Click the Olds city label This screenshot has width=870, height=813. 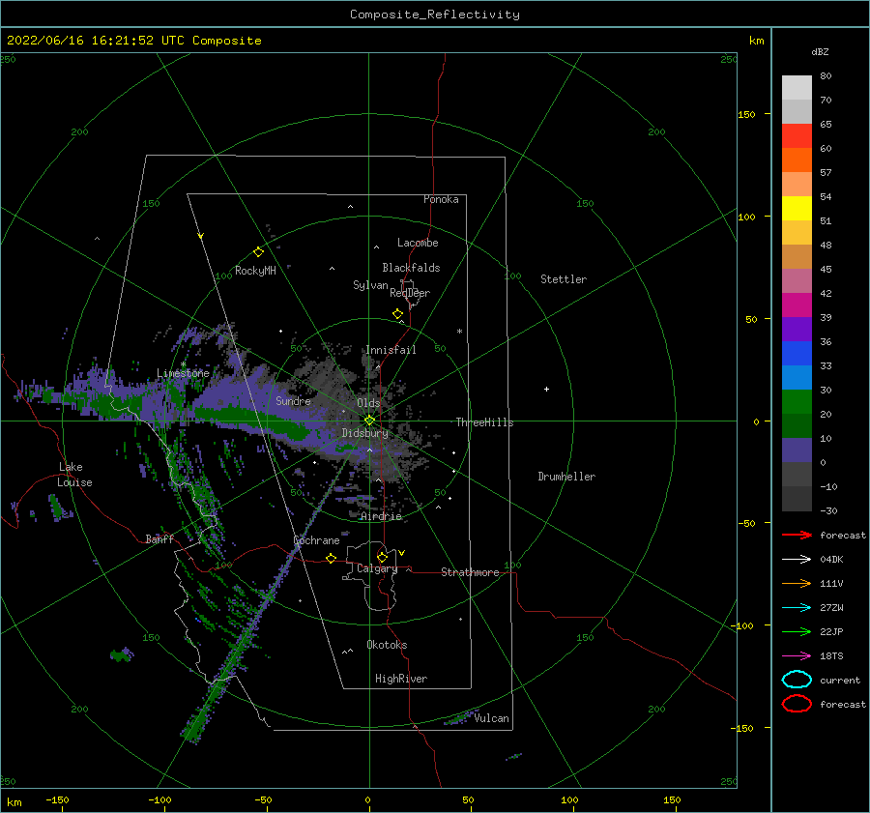click(x=368, y=403)
